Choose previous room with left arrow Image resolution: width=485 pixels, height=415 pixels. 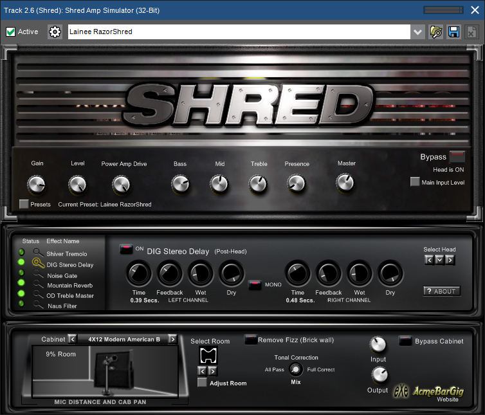[202, 371]
